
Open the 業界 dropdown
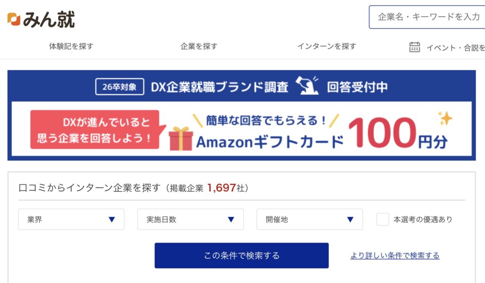tap(71, 219)
